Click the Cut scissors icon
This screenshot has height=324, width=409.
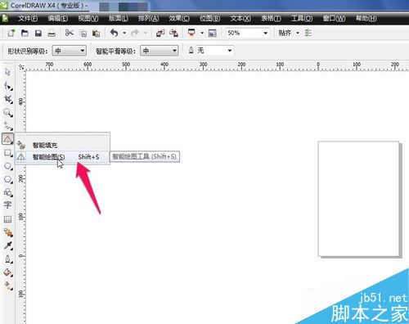click(70, 33)
